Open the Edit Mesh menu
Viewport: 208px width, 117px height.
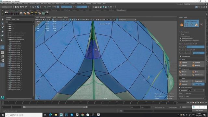tap(44, 4)
